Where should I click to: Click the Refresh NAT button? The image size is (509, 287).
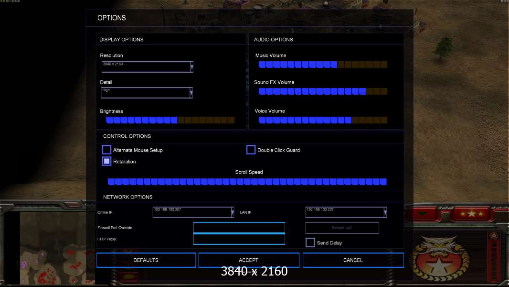coord(342,228)
